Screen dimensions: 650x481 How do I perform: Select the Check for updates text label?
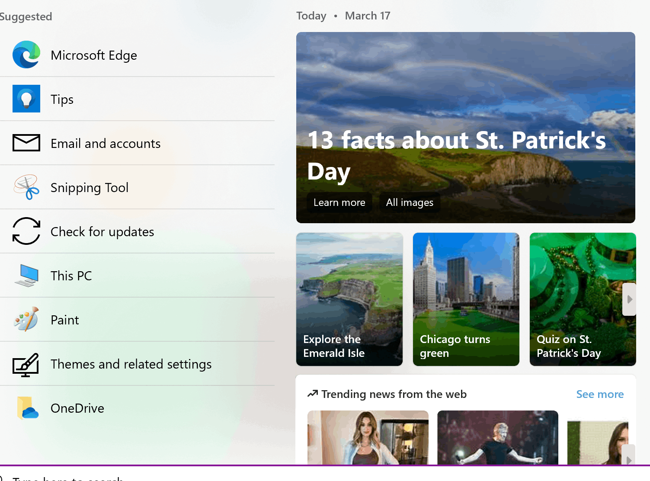pyautogui.click(x=102, y=232)
